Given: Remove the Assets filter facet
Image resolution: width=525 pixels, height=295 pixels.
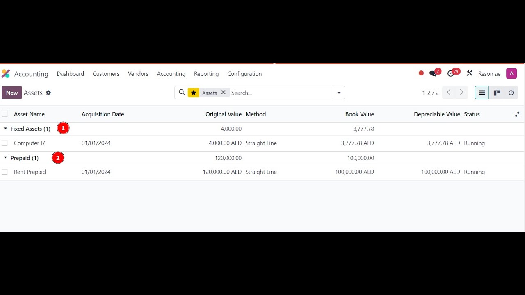Looking at the screenshot, I should [x=224, y=93].
